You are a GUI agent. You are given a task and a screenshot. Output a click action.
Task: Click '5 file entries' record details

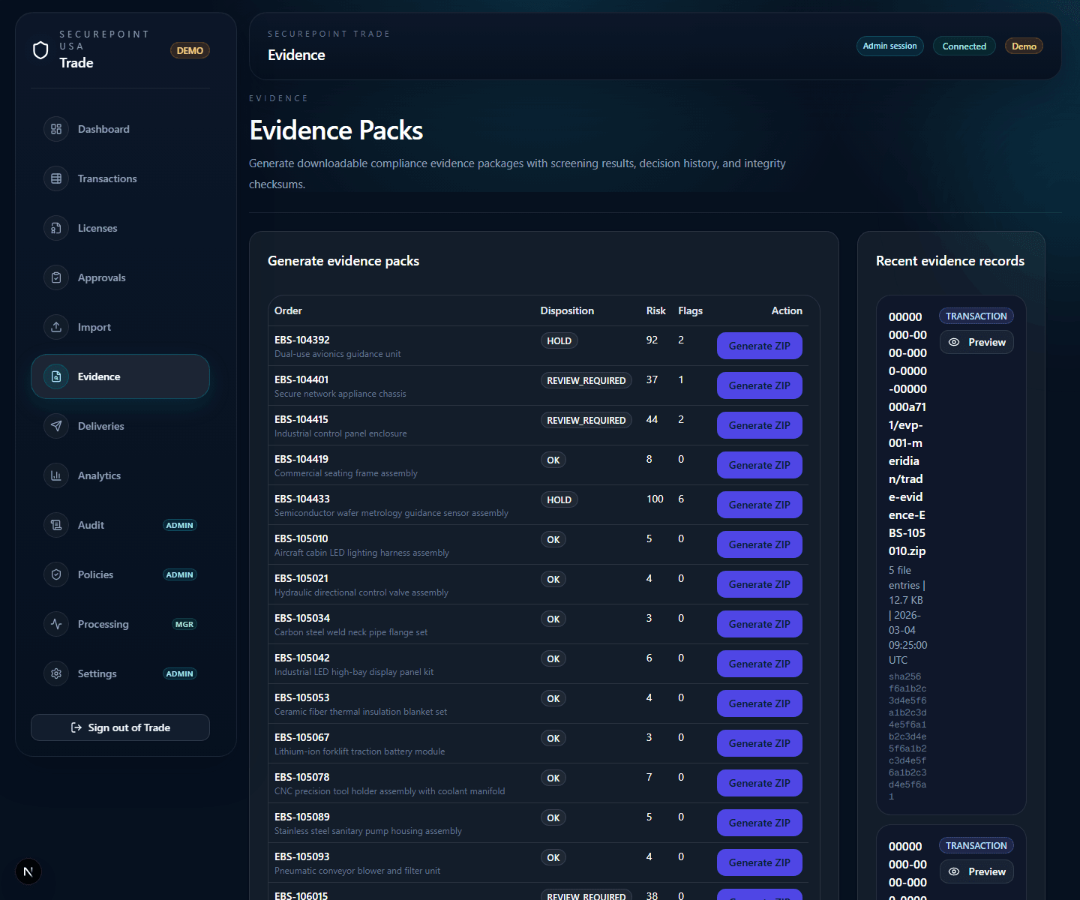[908, 615]
